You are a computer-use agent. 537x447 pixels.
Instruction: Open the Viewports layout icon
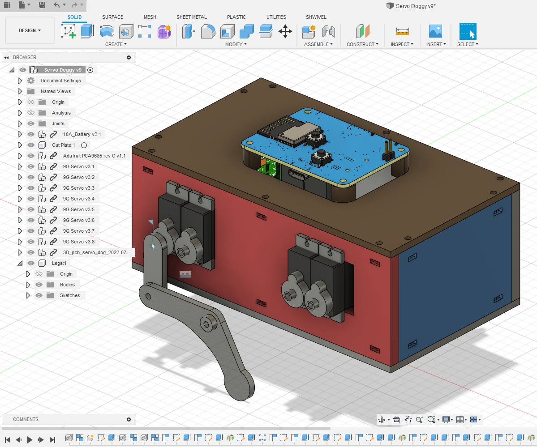pyautogui.click(x=474, y=420)
